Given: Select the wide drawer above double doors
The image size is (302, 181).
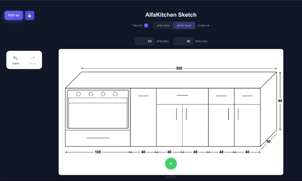Looking at the screenshot, I should point(182,96).
